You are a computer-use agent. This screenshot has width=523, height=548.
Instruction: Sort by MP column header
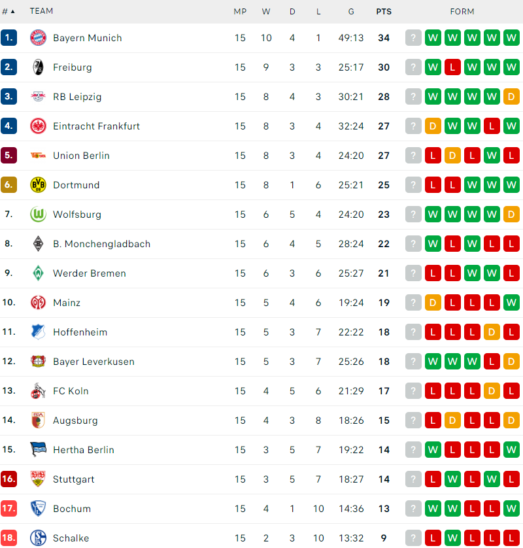[240, 12]
